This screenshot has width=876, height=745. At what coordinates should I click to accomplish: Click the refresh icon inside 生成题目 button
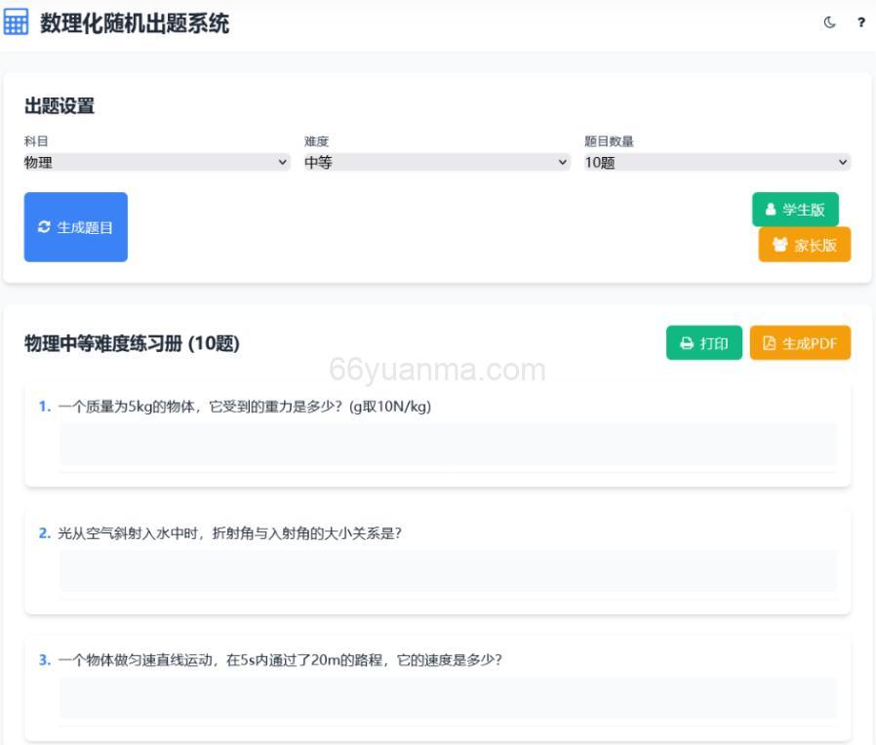(x=43, y=226)
